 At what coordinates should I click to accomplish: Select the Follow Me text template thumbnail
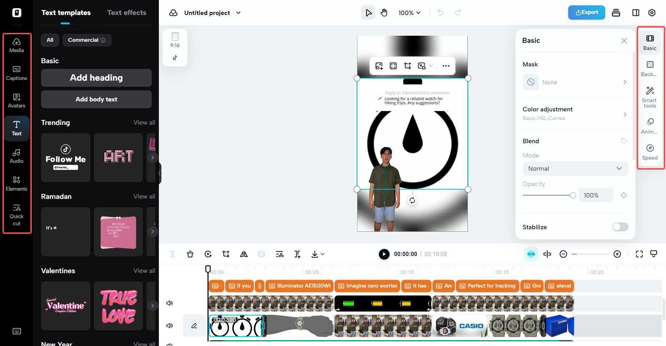[x=66, y=158]
